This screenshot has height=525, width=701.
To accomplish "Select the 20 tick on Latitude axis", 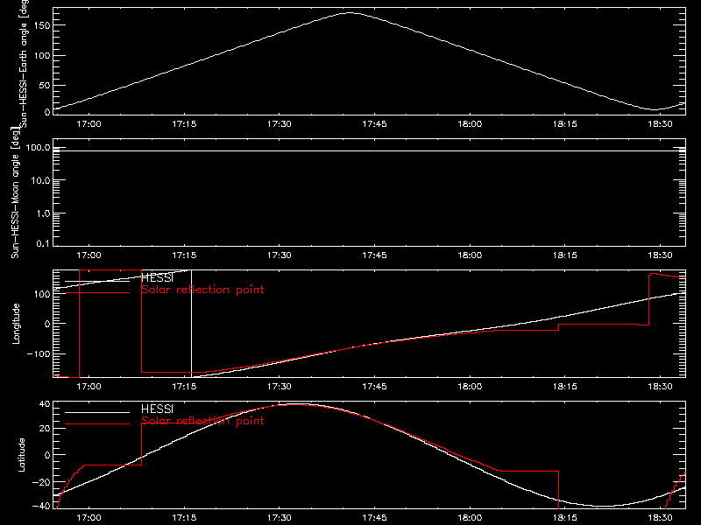I will pos(45,429).
